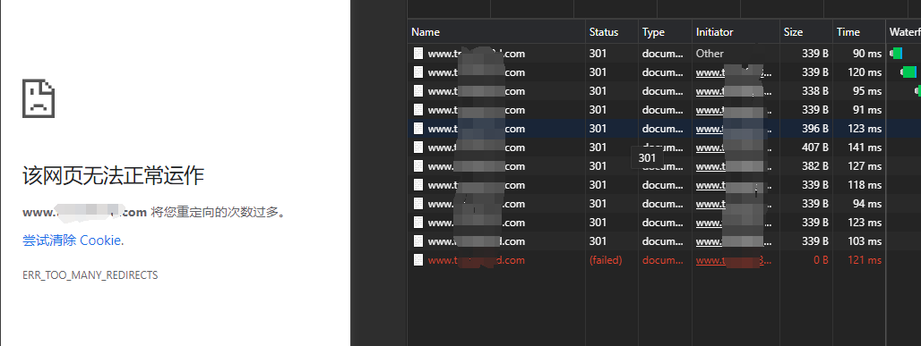Open the red initiator link in the failed row

point(734,260)
